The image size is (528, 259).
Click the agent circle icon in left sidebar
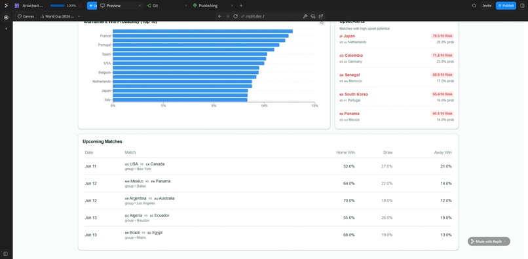pyautogui.click(x=6, y=18)
